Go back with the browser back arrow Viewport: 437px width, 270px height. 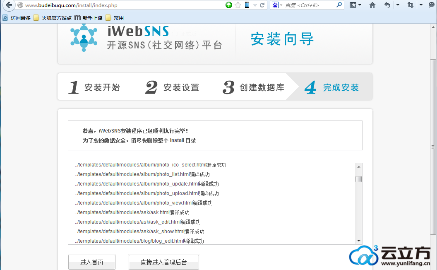pos(9,5)
